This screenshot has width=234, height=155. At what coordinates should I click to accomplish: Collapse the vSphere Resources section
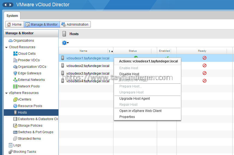pyautogui.click(x=6, y=93)
